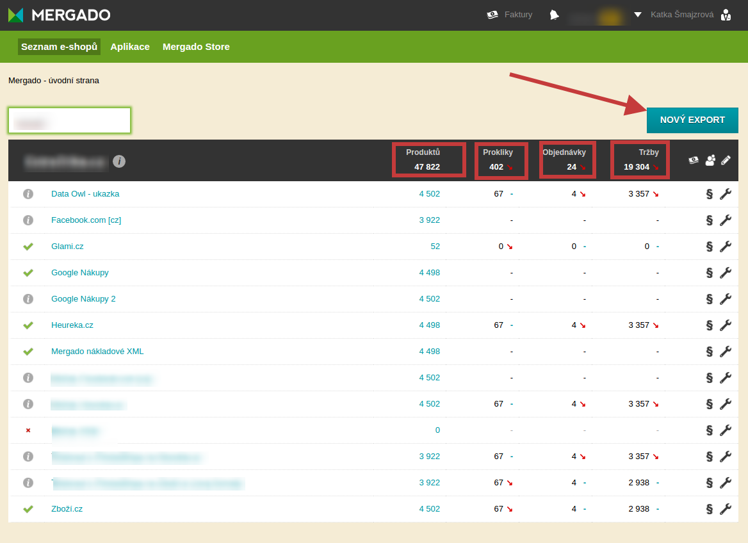Click the info status icon for Data Owl - ukazka
This screenshot has width=748, height=543.
tap(28, 194)
